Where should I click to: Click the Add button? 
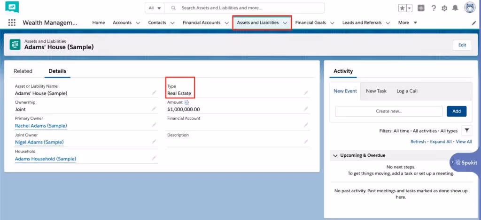tap(457, 111)
